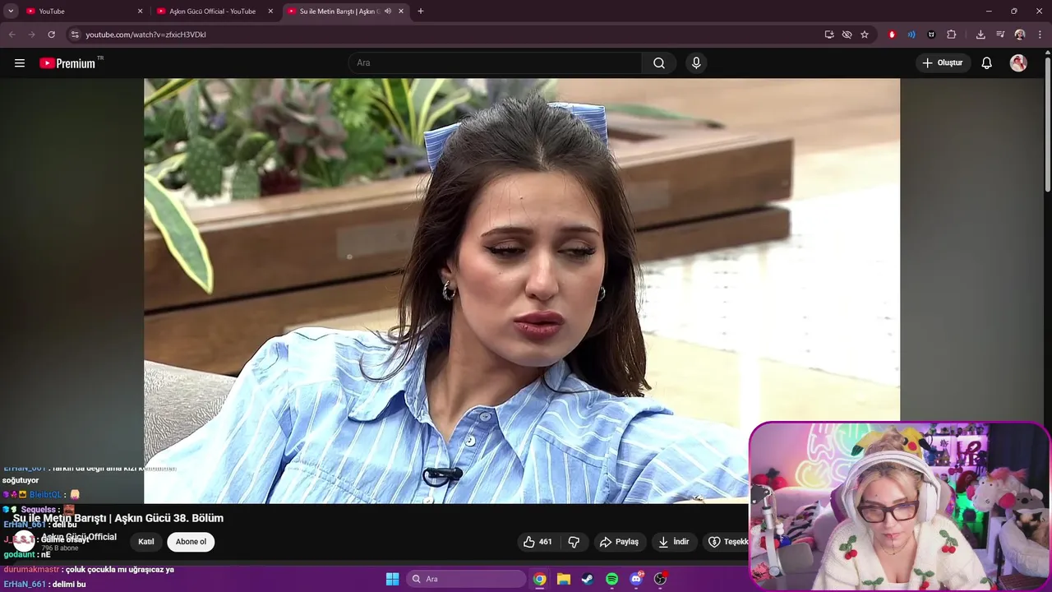Close the Su ile Metin Barıştı tab
The width and height of the screenshot is (1052, 592).
[401, 12]
